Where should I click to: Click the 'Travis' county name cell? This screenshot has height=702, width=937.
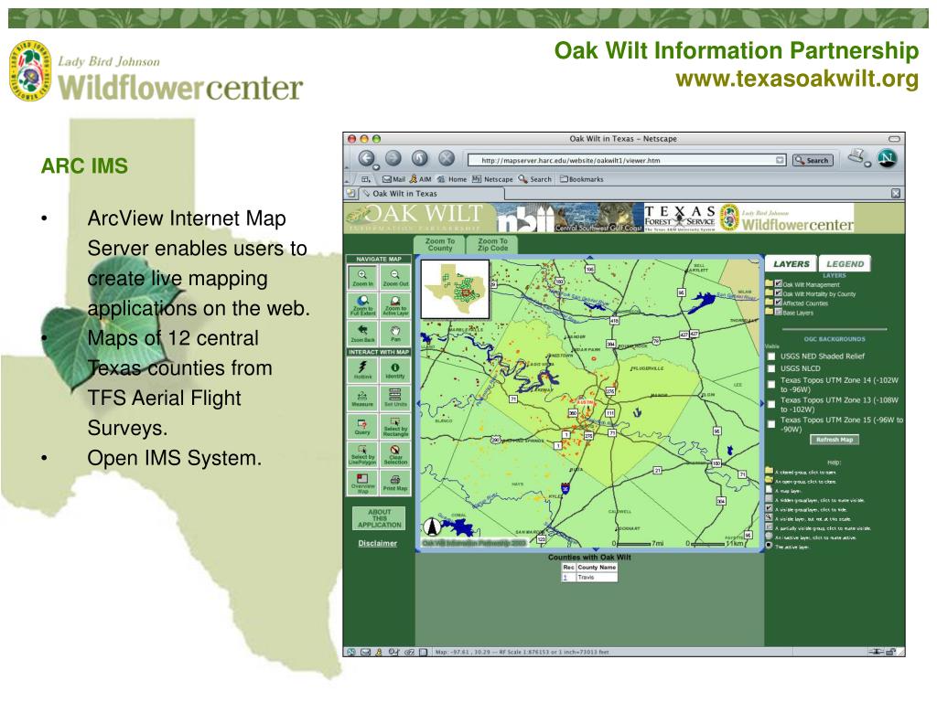point(597,578)
